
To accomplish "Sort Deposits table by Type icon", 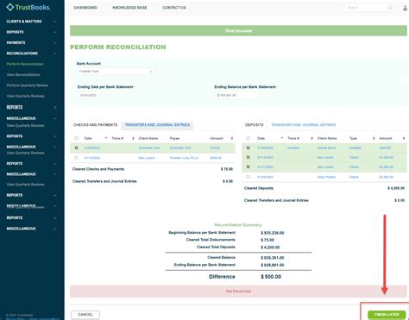I will pos(374,138).
